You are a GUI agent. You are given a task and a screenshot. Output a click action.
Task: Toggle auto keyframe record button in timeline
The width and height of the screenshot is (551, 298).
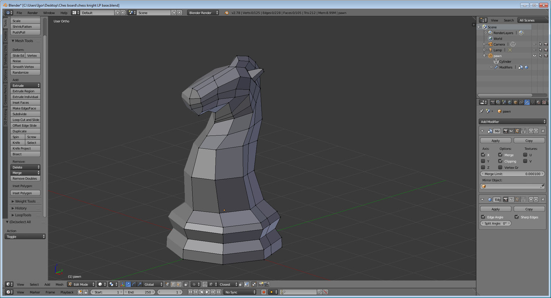click(x=264, y=292)
